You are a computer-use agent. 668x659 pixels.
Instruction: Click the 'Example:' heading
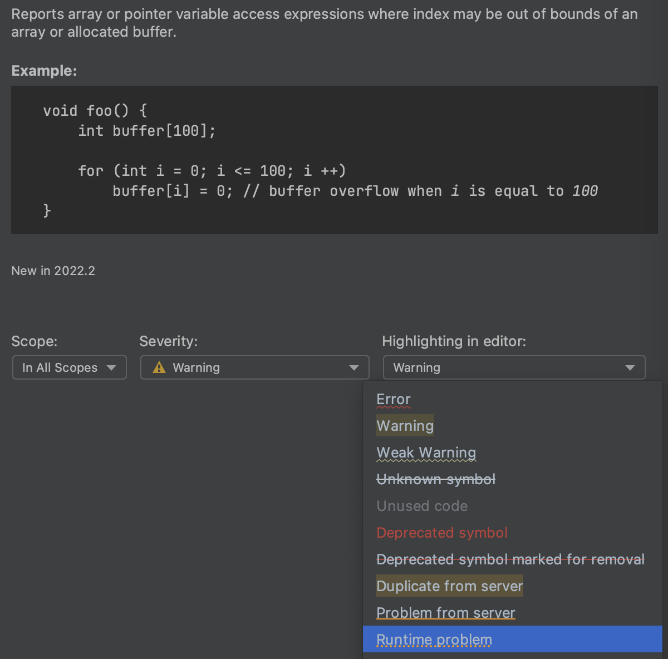44,71
